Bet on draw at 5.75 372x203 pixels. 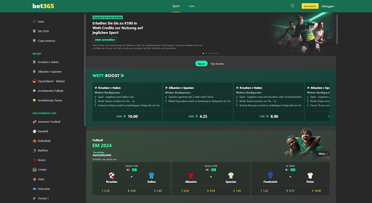coord(290,190)
